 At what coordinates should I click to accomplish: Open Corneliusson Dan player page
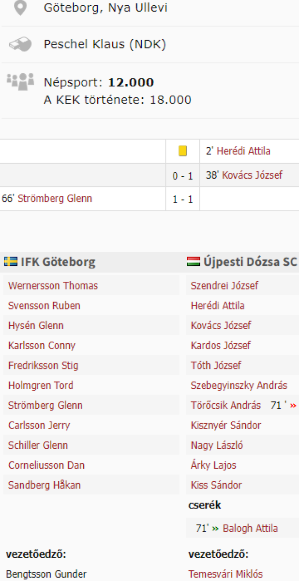coord(46,465)
